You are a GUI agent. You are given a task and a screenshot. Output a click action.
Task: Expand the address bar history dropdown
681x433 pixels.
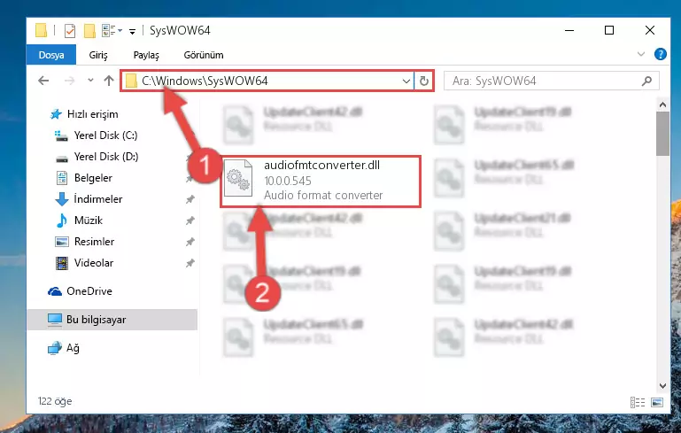406,81
